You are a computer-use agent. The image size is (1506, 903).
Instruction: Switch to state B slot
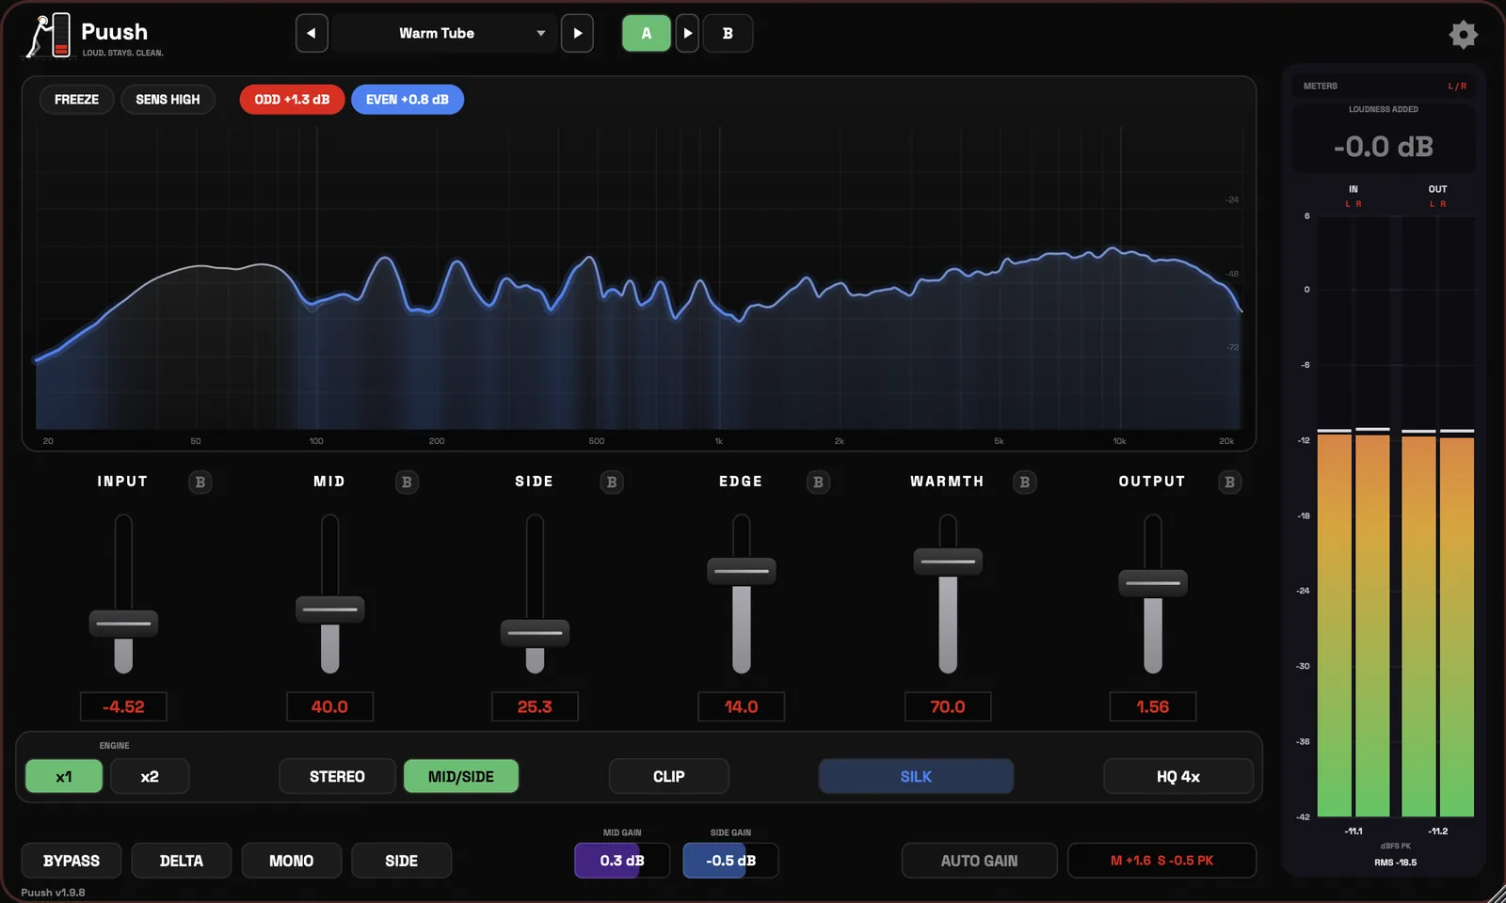728,33
